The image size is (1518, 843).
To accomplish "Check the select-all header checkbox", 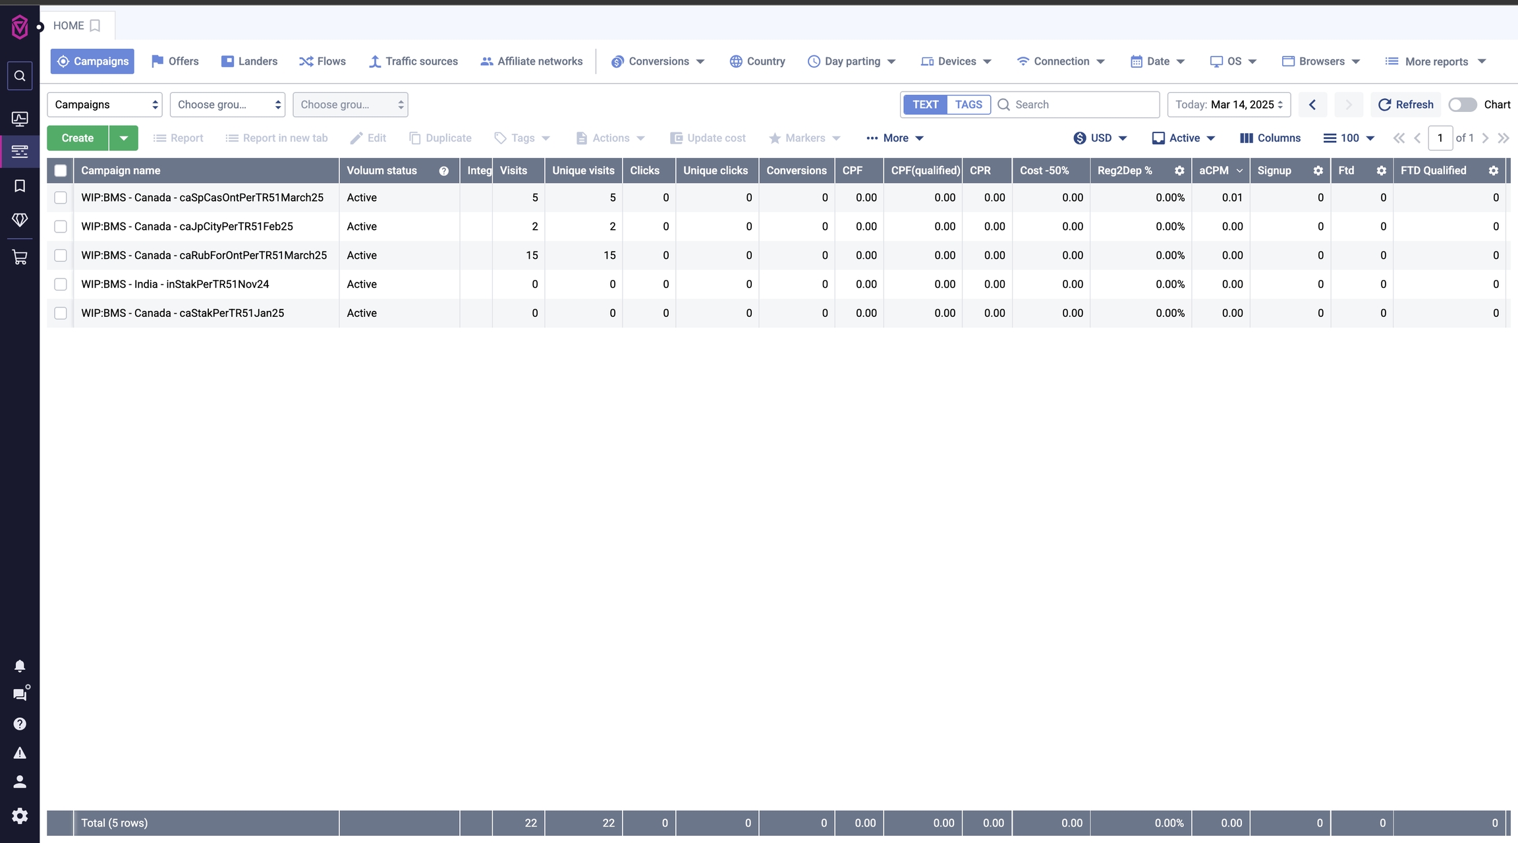I will click(61, 171).
